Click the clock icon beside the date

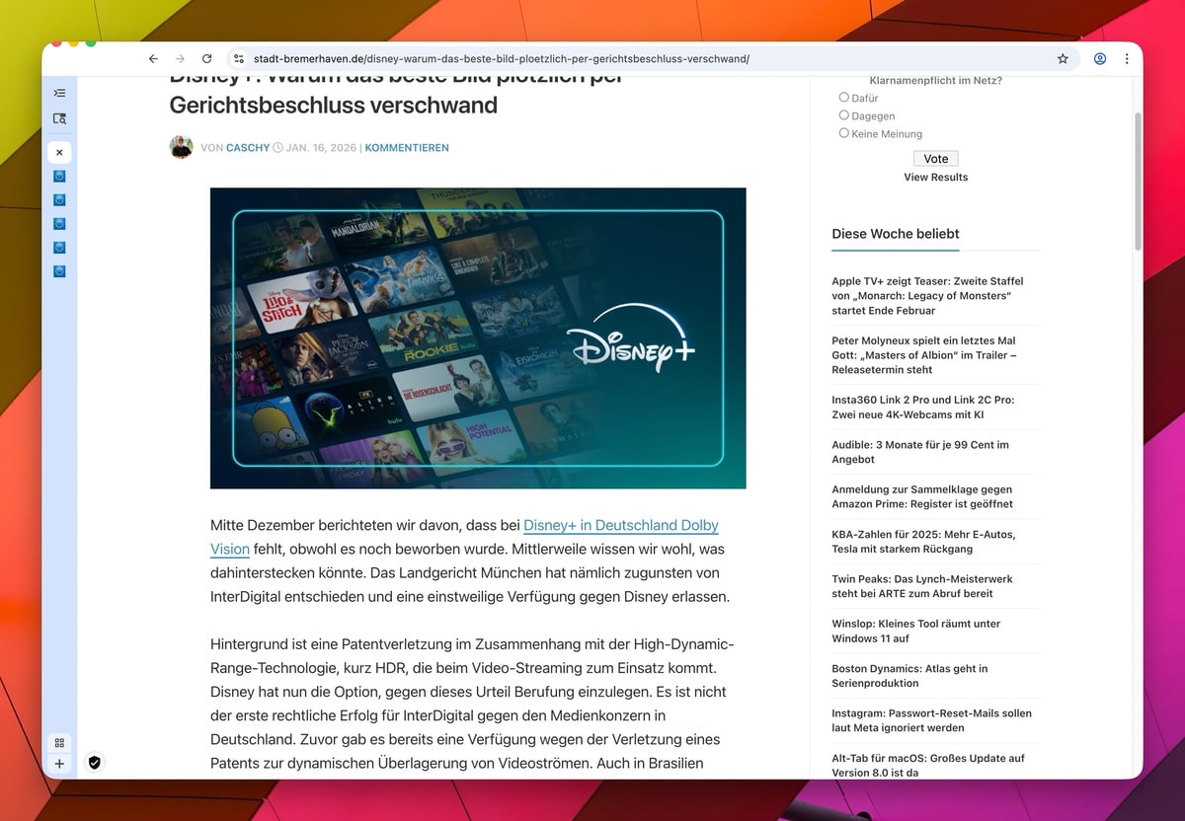(x=277, y=148)
